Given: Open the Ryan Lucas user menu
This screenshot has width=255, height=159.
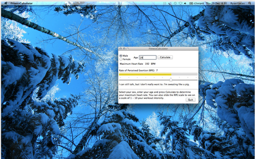Looking at the screenshot, I should click(x=237, y=3).
